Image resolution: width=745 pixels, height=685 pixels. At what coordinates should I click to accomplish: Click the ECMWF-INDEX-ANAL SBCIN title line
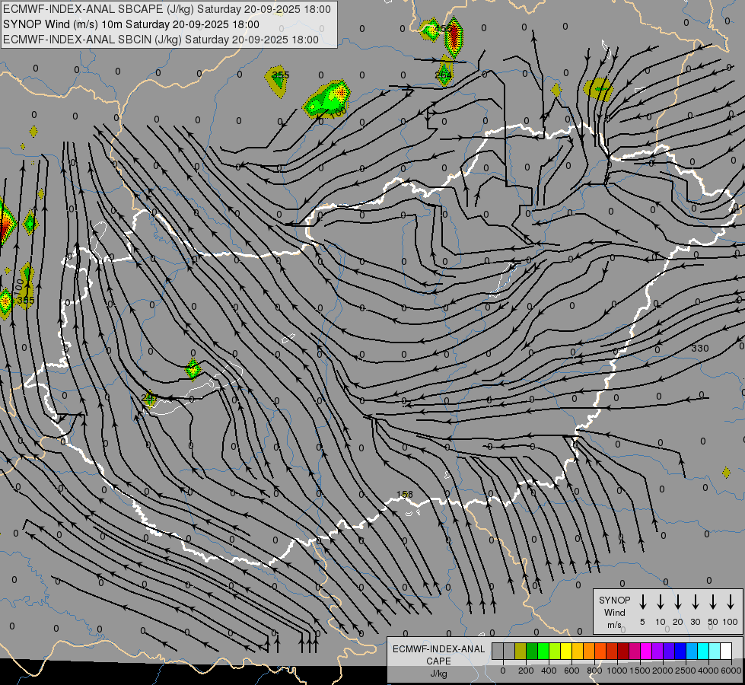161,40
